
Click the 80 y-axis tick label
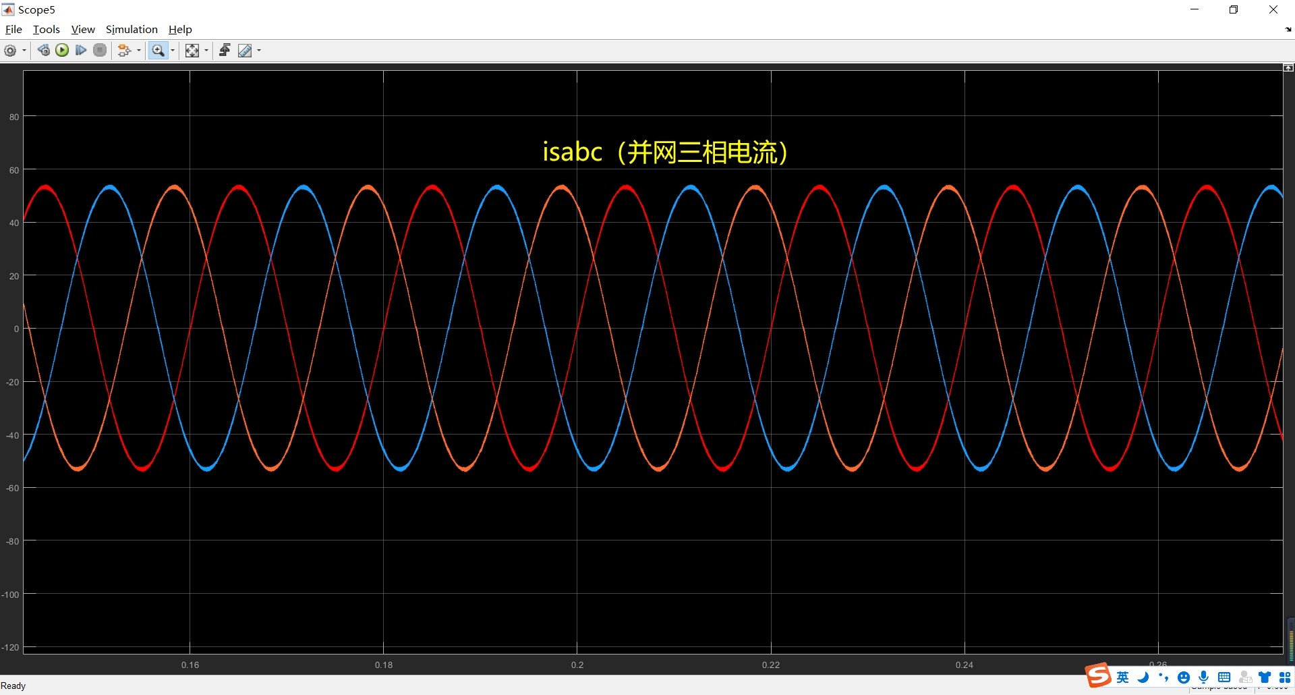click(x=14, y=117)
